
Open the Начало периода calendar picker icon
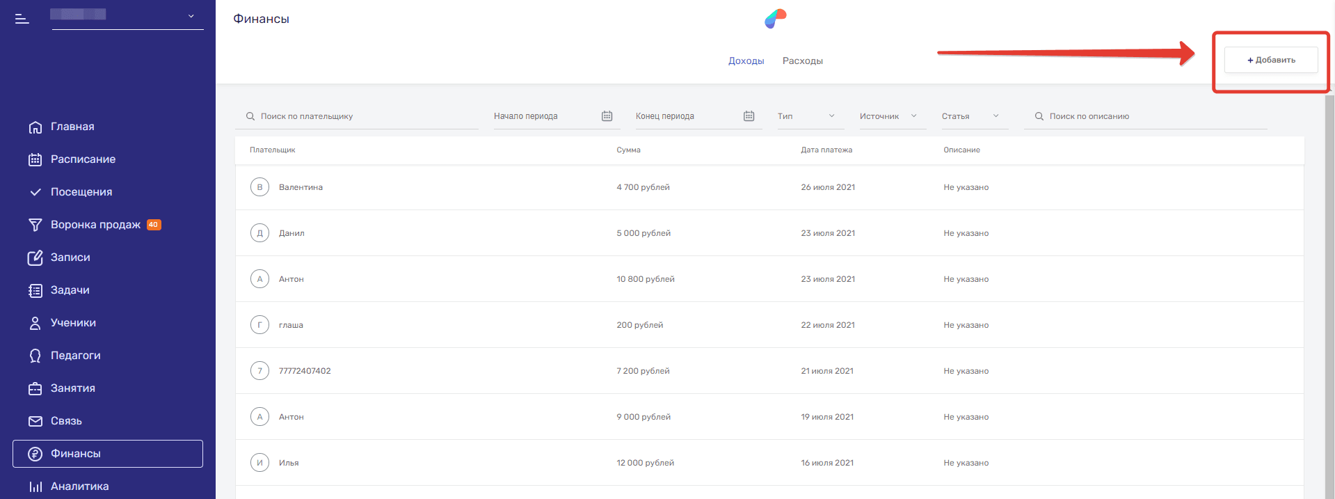tap(607, 116)
